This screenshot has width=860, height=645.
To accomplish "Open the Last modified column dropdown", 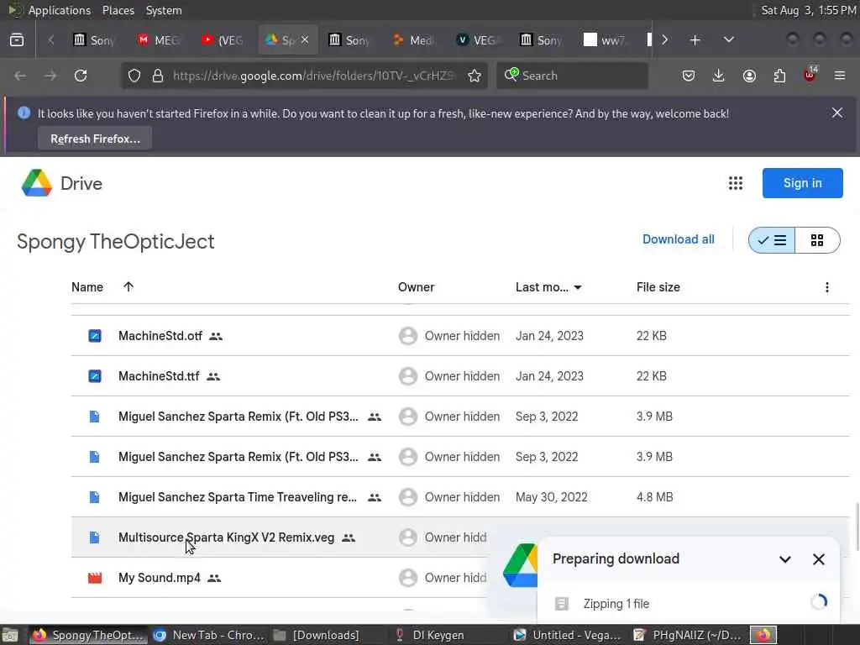I will click(578, 287).
